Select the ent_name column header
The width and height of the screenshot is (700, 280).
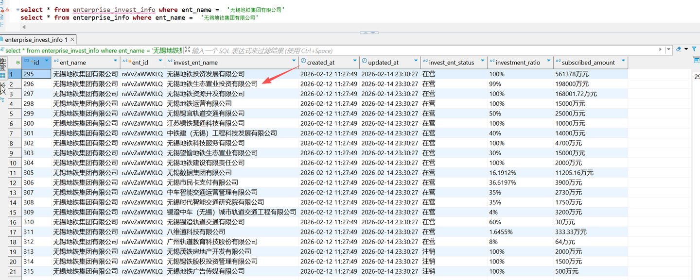(86, 63)
